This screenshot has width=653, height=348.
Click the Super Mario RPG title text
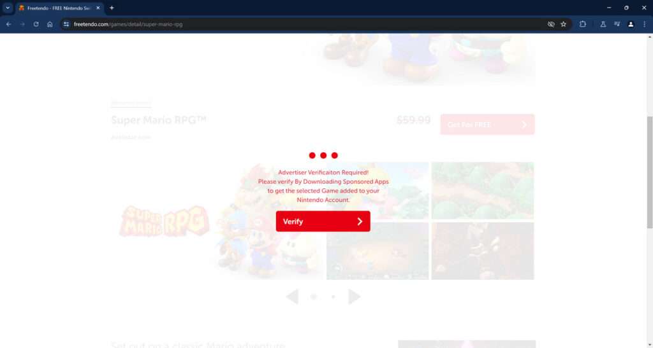coord(159,120)
